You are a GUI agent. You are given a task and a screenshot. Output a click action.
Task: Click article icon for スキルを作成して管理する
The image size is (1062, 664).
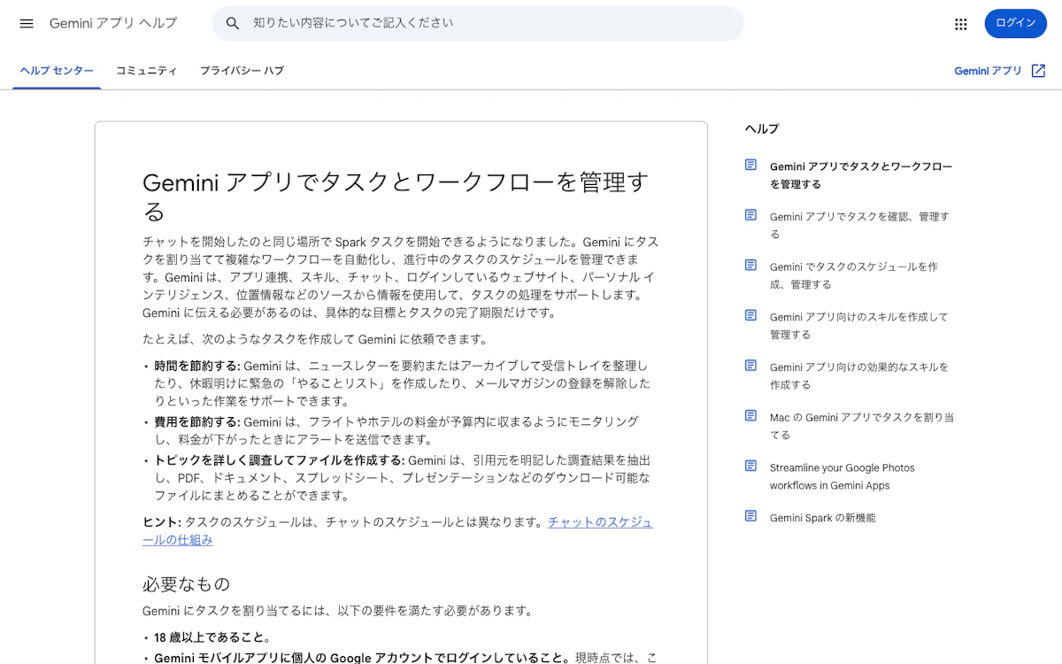(x=751, y=315)
